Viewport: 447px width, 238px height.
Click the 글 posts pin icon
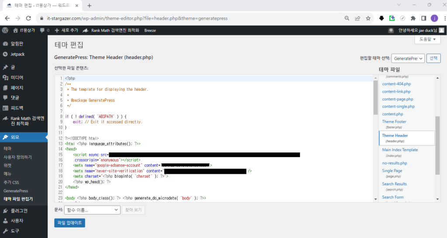(5, 67)
